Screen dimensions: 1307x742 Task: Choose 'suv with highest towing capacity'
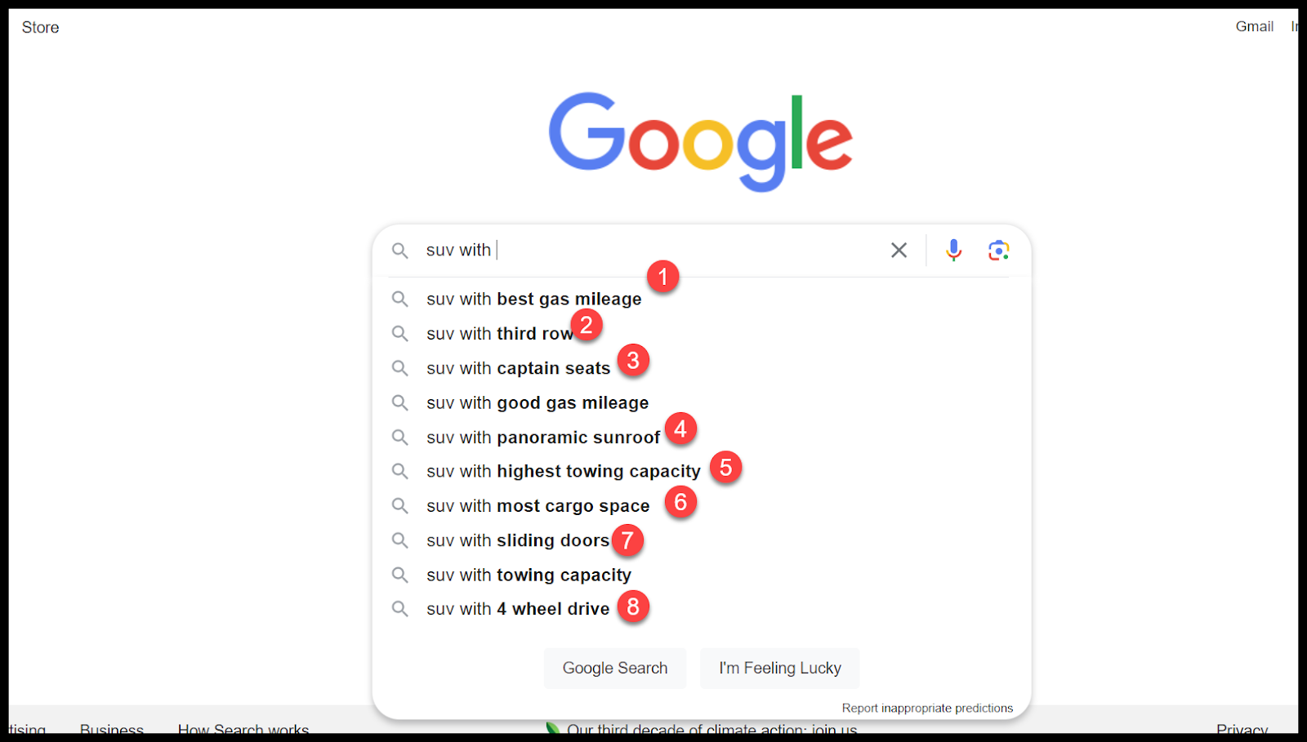(563, 472)
